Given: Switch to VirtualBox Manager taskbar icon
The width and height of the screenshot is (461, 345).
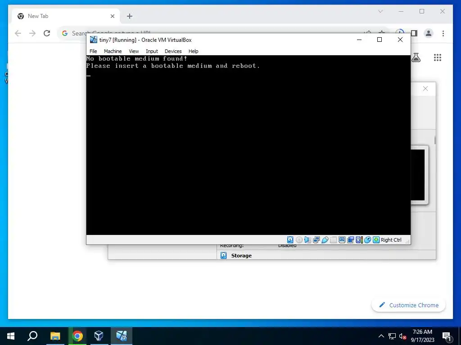Looking at the screenshot, I should click(x=99, y=336).
